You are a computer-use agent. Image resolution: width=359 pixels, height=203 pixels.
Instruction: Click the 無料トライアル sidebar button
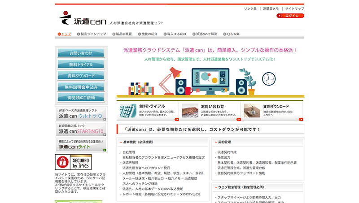pyautogui.click(x=81, y=65)
